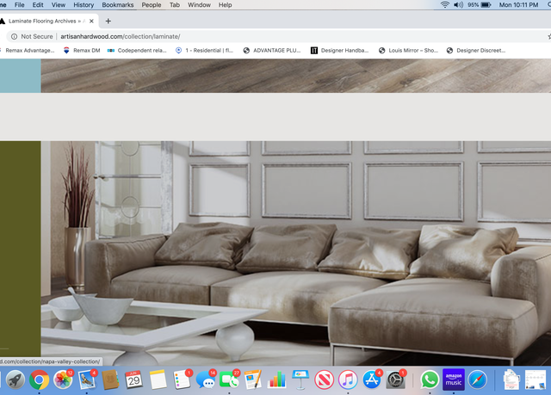Open the FaceTime app in dock
This screenshot has width=551, height=395.
click(x=229, y=380)
